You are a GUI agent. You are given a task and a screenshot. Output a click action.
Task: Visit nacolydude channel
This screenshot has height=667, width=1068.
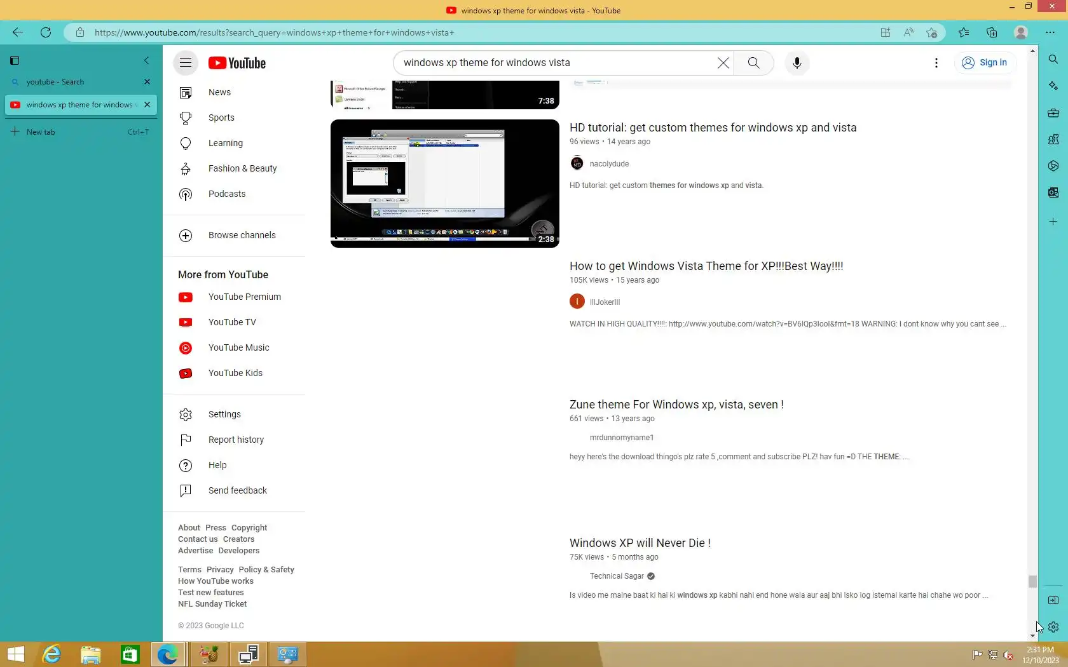609,164
